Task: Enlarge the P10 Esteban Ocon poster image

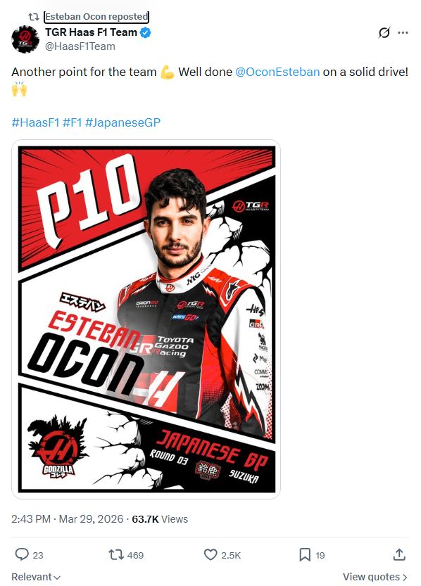Action: point(146,319)
